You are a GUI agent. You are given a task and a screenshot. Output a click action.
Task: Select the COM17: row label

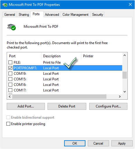coord(20,90)
